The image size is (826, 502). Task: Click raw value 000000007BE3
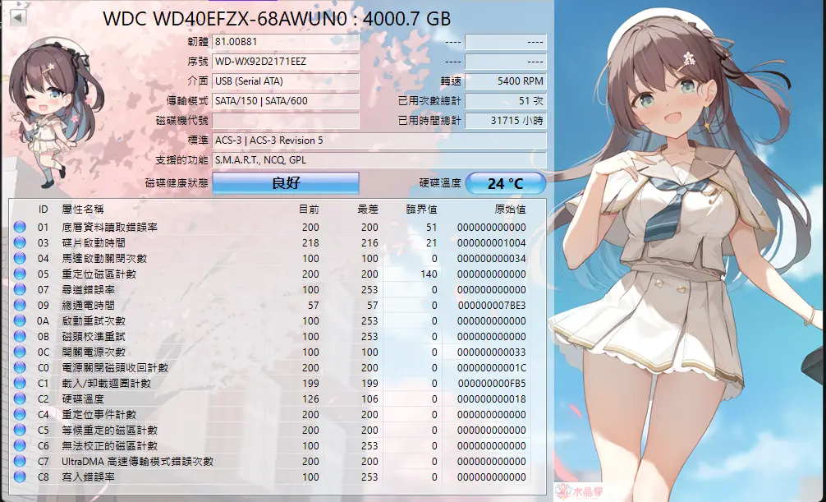click(492, 306)
